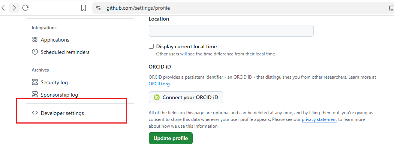This screenshot has width=394, height=152.
Task: Click the green ORCID iD logo
Action: [157, 97]
